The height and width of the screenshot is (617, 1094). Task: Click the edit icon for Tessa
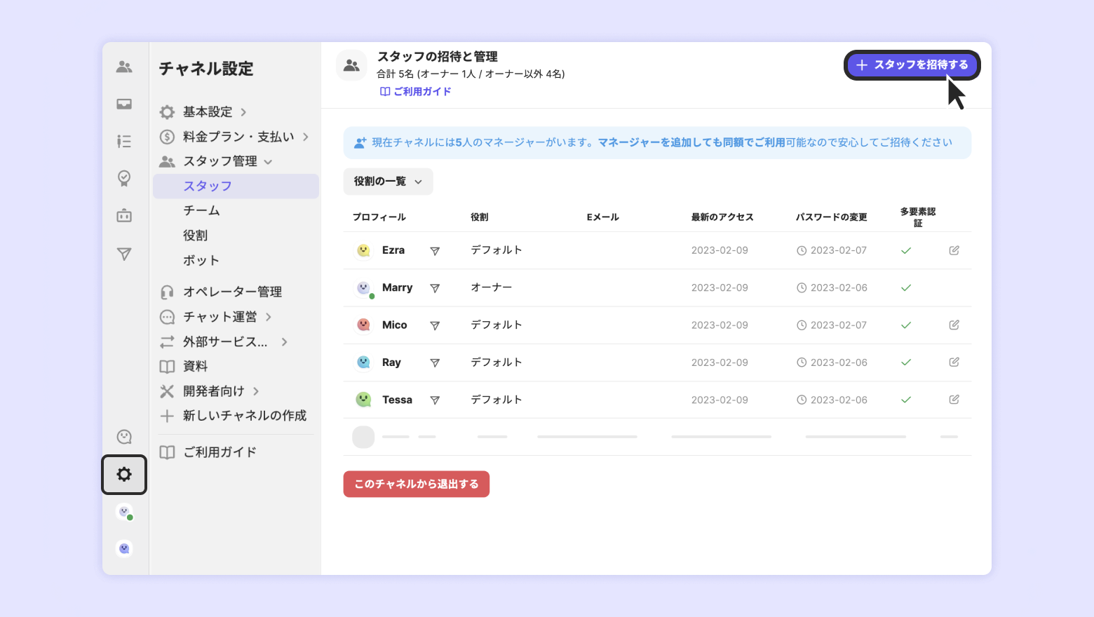[954, 400]
